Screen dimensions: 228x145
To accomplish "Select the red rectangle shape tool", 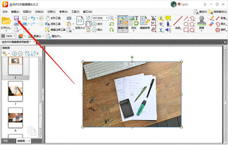I will point(186,30).
